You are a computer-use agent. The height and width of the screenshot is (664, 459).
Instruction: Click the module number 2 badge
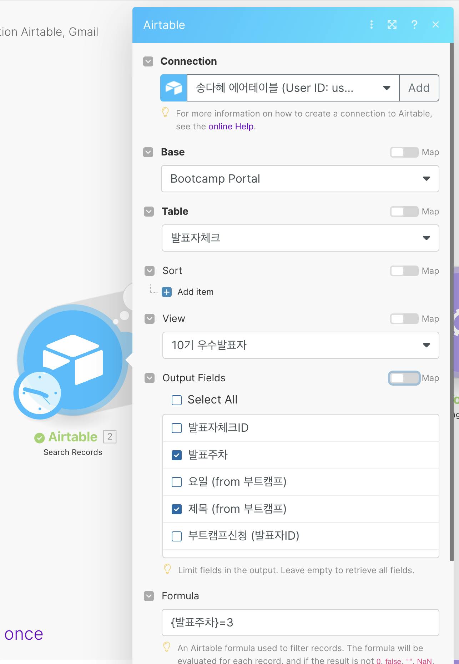tap(110, 436)
